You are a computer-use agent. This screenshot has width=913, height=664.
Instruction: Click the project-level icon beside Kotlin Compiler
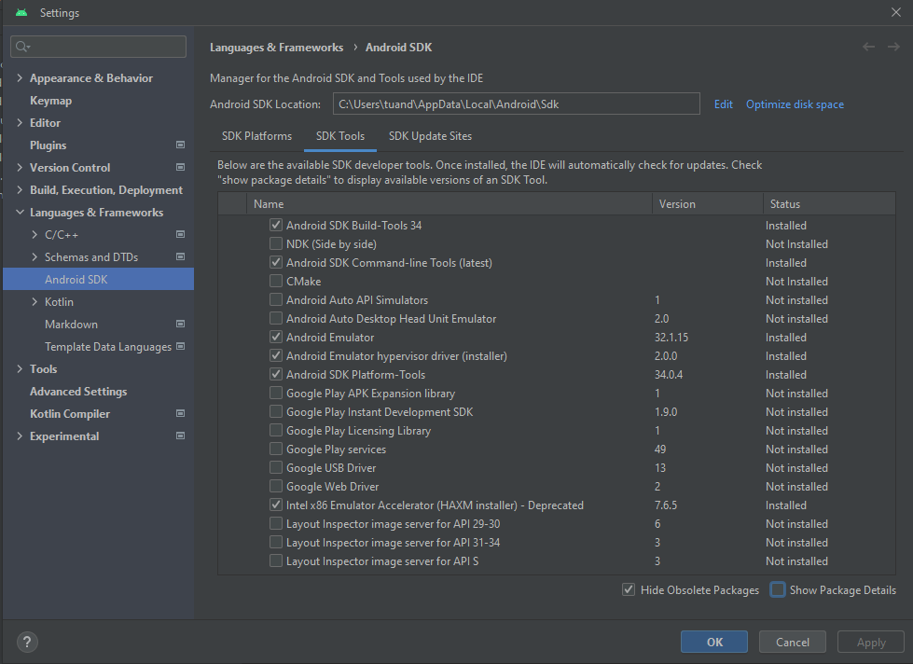click(181, 413)
